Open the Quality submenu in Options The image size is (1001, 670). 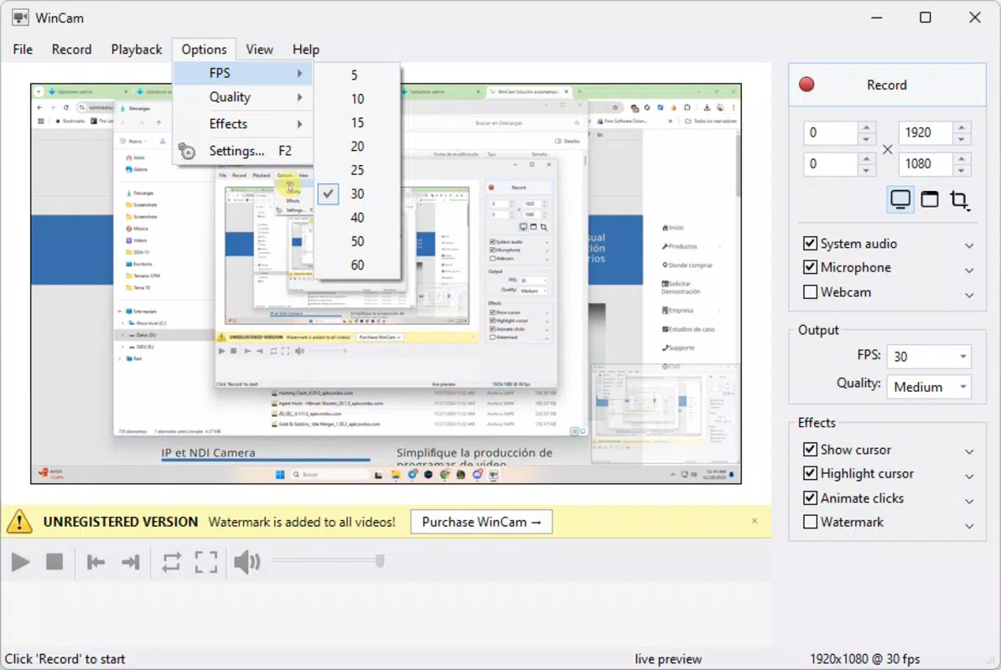pos(243,97)
